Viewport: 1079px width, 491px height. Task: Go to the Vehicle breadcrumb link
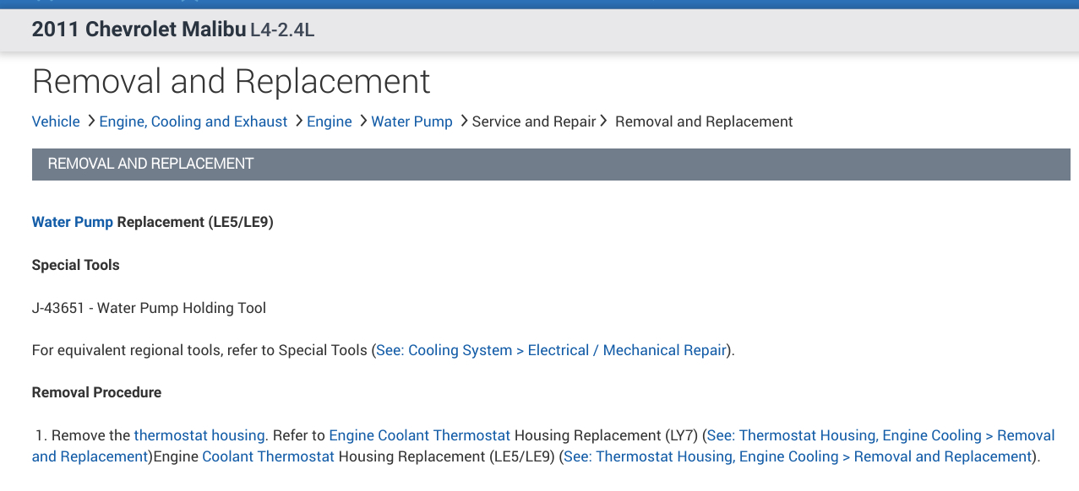pyautogui.click(x=56, y=121)
